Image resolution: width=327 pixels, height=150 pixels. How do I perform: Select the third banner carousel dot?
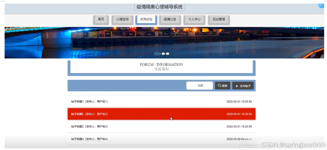pyautogui.click(x=167, y=54)
